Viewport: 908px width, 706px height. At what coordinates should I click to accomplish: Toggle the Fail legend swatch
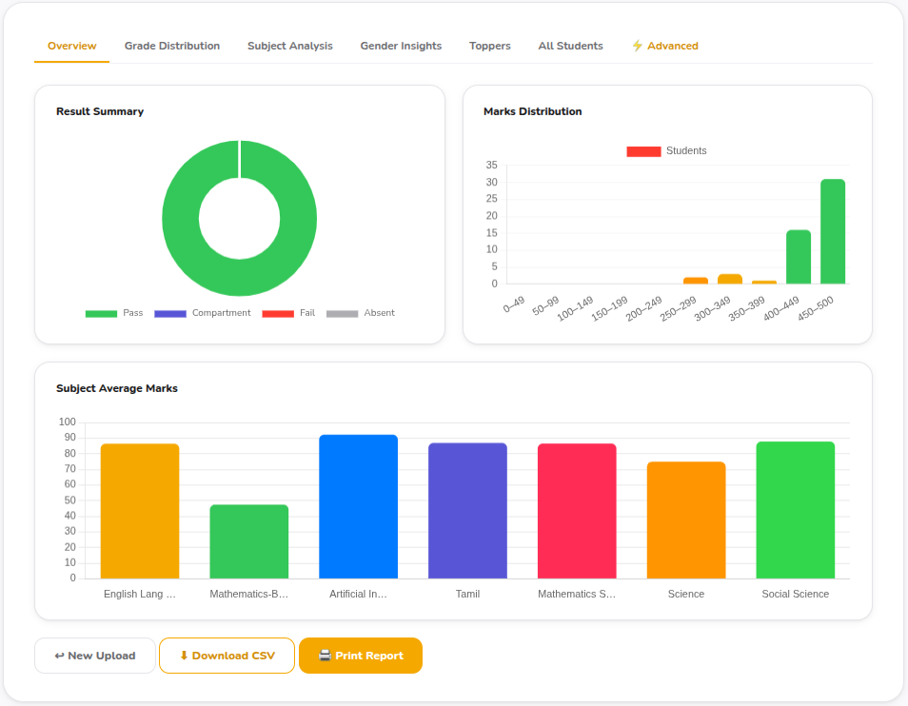278,314
